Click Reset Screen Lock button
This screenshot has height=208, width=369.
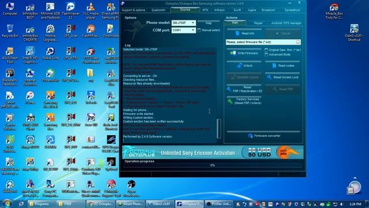point(283,77)
